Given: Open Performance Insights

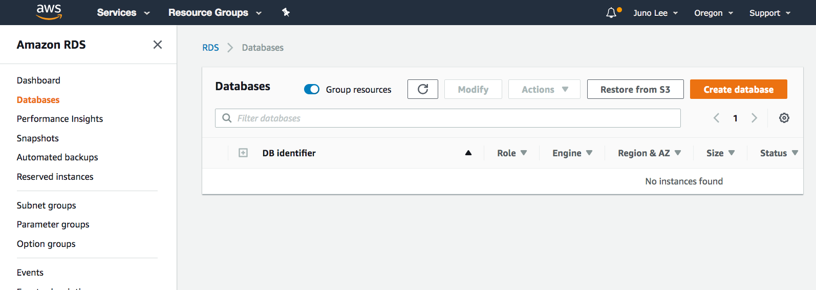Looking at the screenshot, I should (60, 119).
